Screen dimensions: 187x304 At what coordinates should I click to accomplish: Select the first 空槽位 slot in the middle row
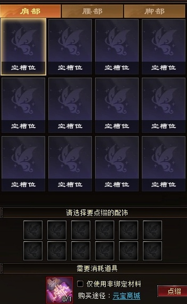[23, 105]
